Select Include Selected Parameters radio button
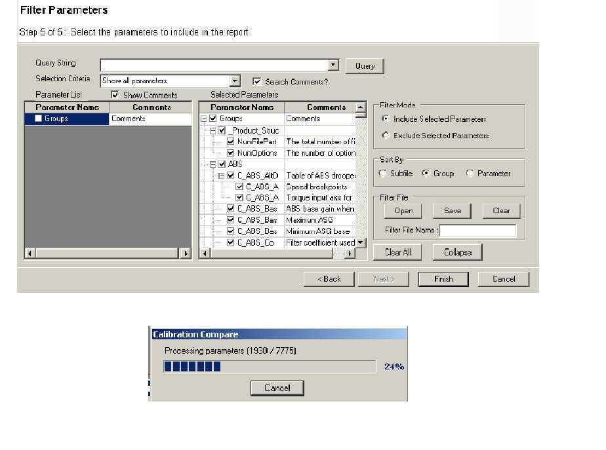Screen dimensions: 606x450 pos(385,119)
